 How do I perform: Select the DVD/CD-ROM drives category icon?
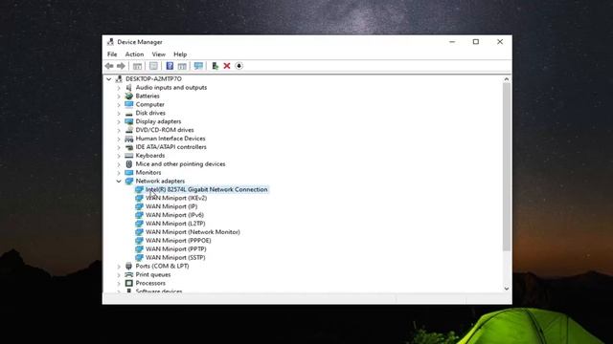pos(129,130)
